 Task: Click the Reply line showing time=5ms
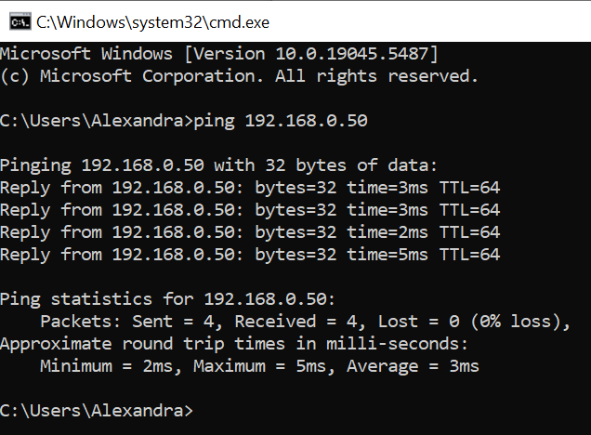tap(250, 255)
